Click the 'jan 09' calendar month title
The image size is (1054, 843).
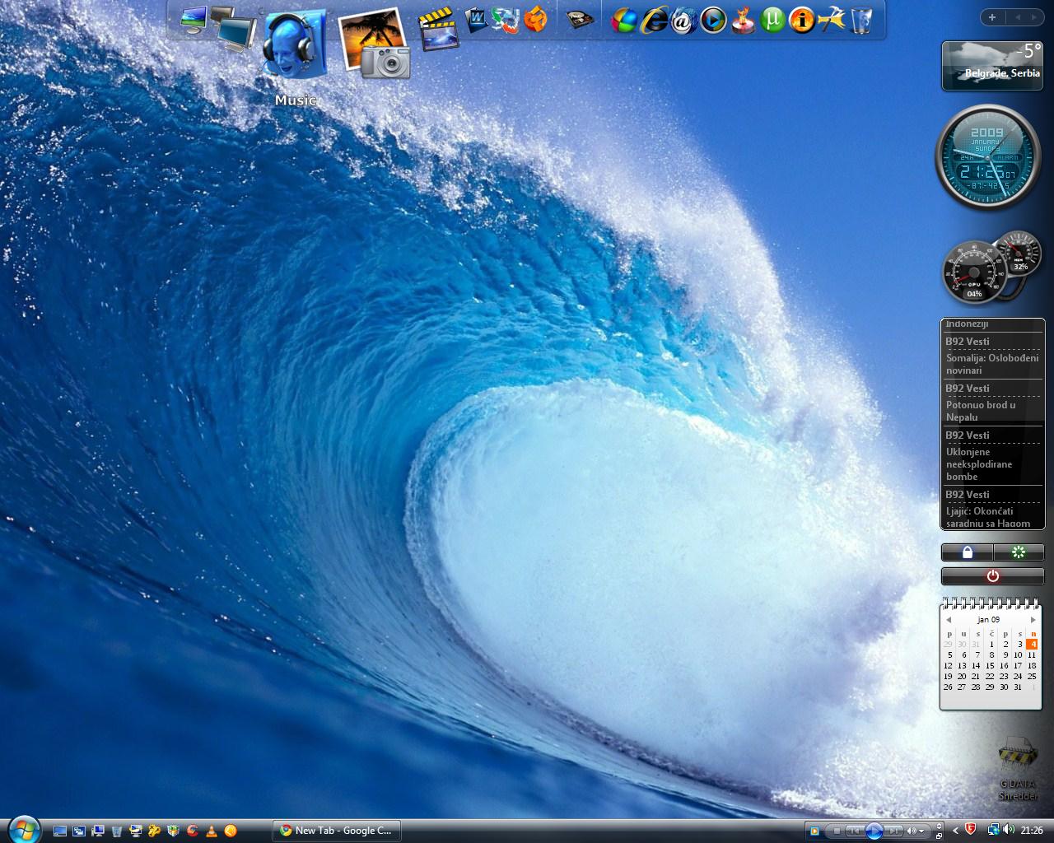[989, 620]
